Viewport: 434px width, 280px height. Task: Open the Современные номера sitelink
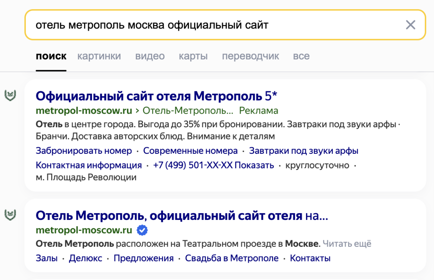(190, 151)
